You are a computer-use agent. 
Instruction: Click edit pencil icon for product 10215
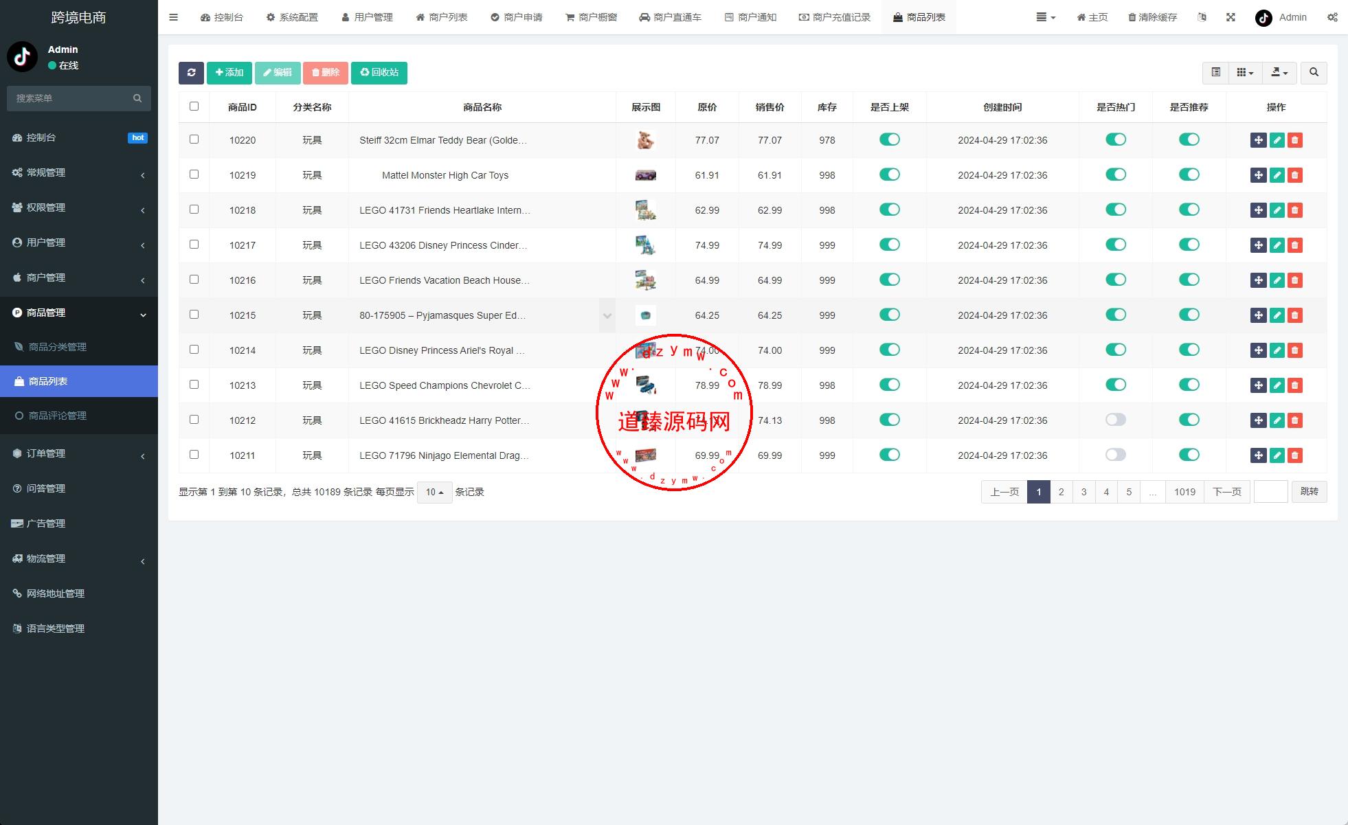click(x=1277, y=315)
